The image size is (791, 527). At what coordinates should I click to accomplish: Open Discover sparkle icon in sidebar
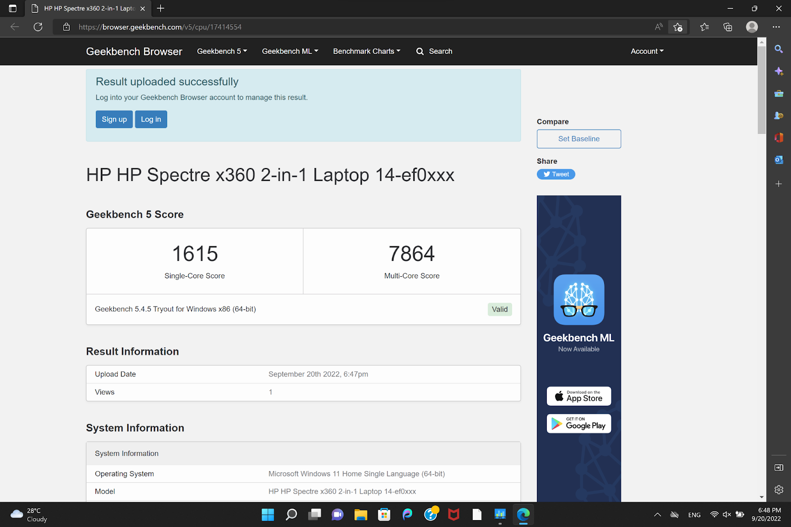pyautogui.click(x=779, y=71)
